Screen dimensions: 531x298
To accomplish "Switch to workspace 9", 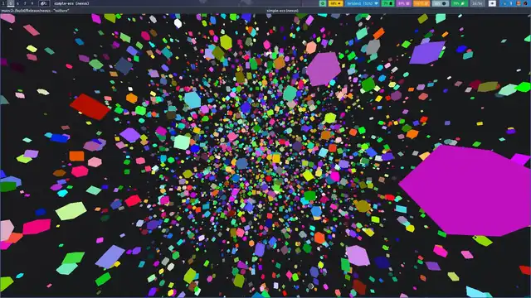I will (32, 3).
